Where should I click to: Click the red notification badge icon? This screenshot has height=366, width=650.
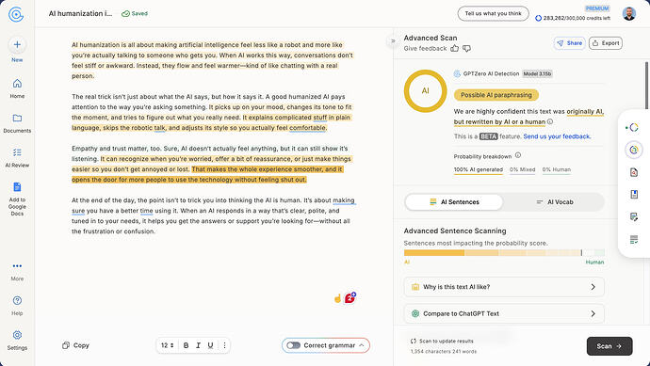pyautogui.click(x=350, y=297)
